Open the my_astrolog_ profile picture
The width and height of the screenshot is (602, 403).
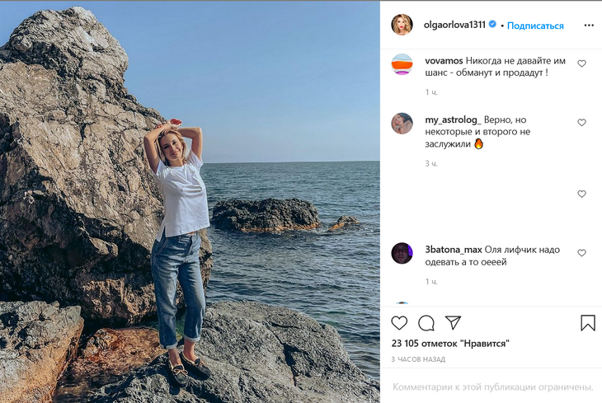(402, 124)
